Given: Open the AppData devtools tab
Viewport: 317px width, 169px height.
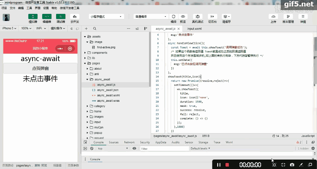Looking at the screenshot, I should tap(161, 142).
